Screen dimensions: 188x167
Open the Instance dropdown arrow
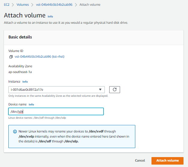pos(100,90)
